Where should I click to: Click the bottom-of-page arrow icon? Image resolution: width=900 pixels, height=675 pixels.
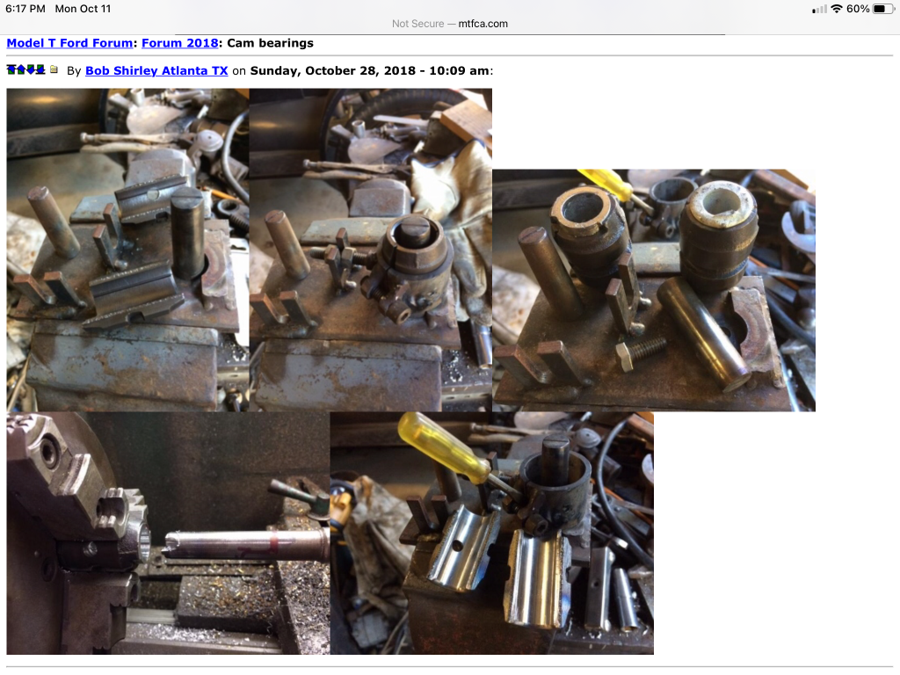pyautogui.click(x=40, y=69)
